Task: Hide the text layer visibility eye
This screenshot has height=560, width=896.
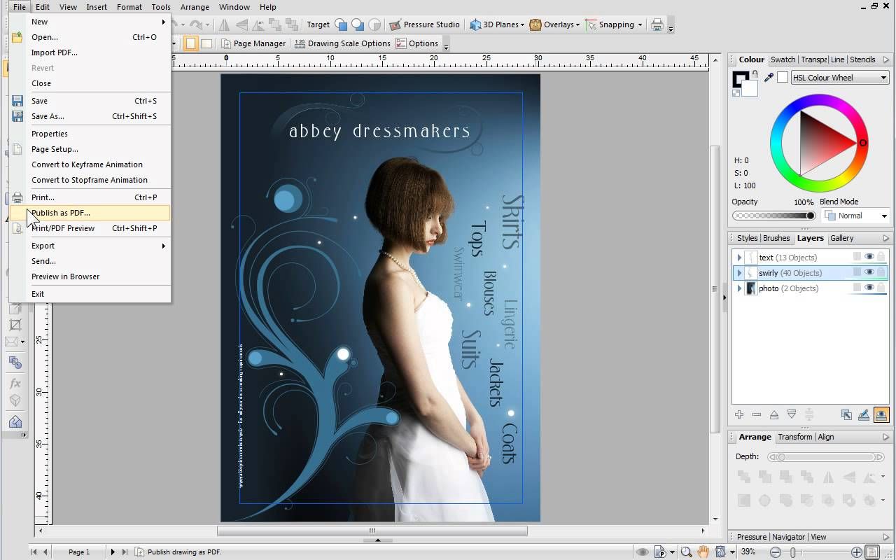Action: [x=869, y=257]
